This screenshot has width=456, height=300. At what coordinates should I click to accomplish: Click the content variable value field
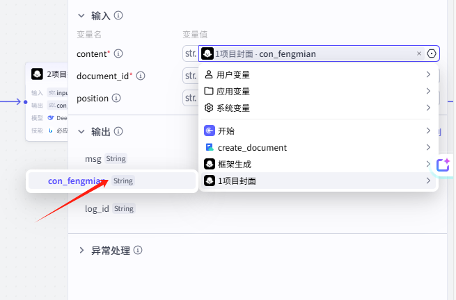click(x=311, y=53)
